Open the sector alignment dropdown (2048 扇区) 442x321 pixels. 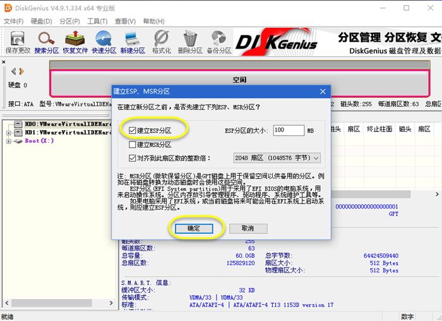pos(277,158)
